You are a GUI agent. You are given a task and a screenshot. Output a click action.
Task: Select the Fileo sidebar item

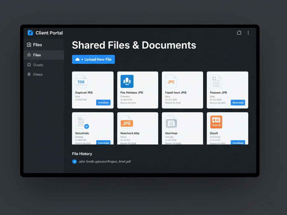(44, 55)
